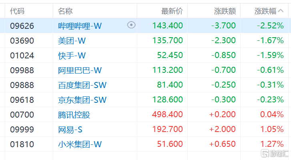The image size is (291, 160).
Task: Click the eye icon beside 哔哩哔哩-W
Action: pos(131,25)
